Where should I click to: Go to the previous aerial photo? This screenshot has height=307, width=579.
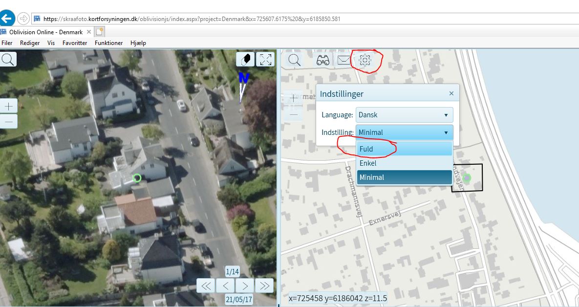tap(225, 285)
